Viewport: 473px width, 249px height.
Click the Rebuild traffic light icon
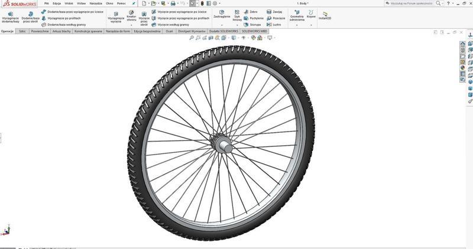pyautogui.click(x=202, y=4)
